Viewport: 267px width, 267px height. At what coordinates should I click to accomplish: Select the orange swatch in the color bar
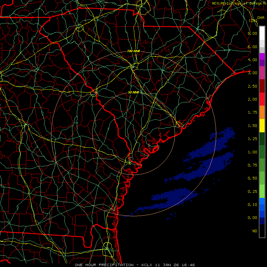click(262, 112)
